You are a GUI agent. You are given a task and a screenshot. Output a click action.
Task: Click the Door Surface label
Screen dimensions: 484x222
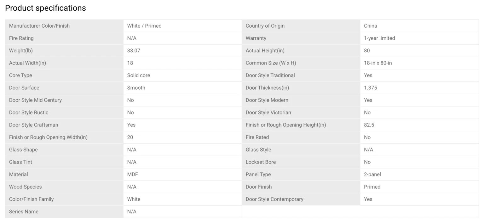(24, 88)
